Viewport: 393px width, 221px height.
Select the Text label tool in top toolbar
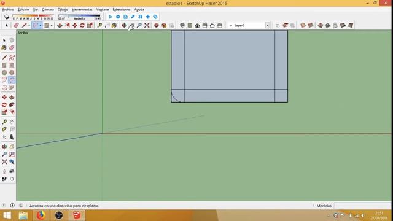click(107, 25)
